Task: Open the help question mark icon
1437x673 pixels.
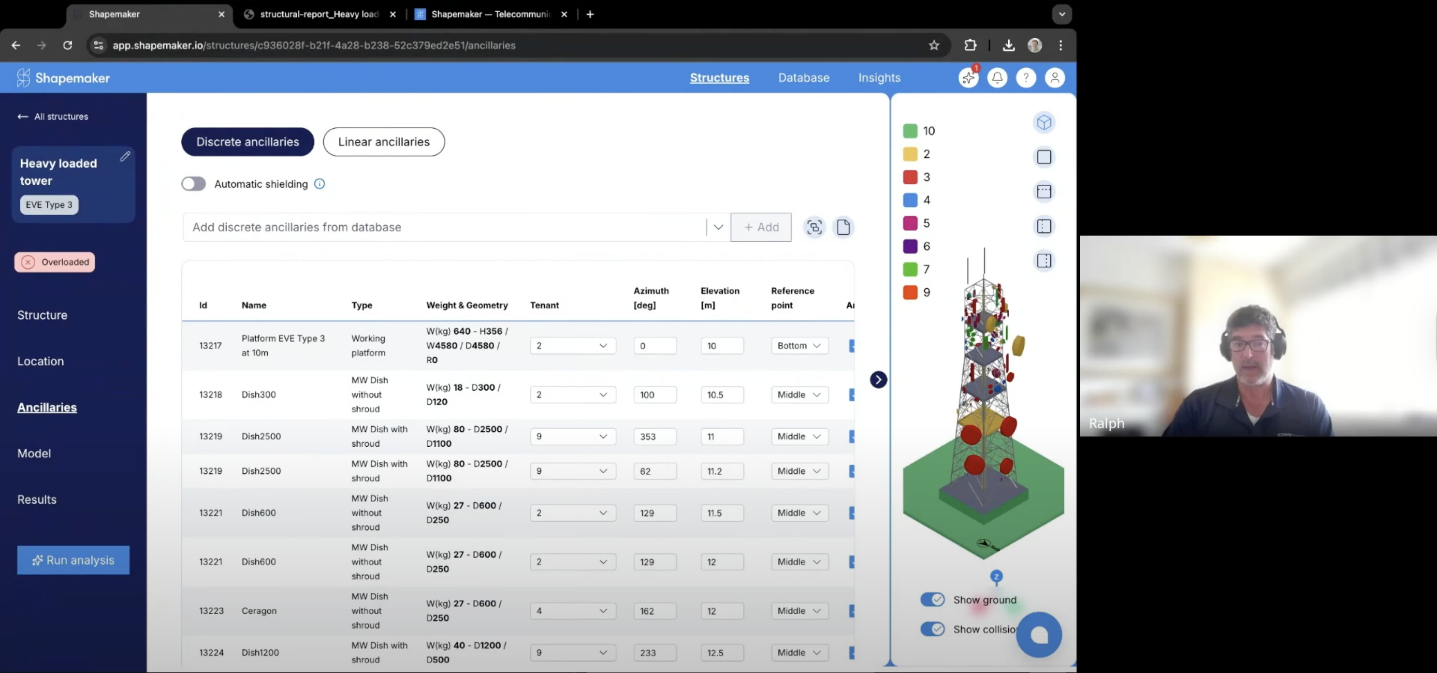Action: 1026,77
